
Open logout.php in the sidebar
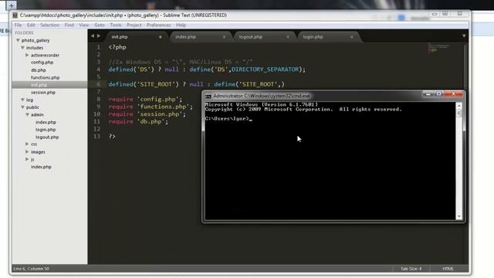(x=47, y=137)
